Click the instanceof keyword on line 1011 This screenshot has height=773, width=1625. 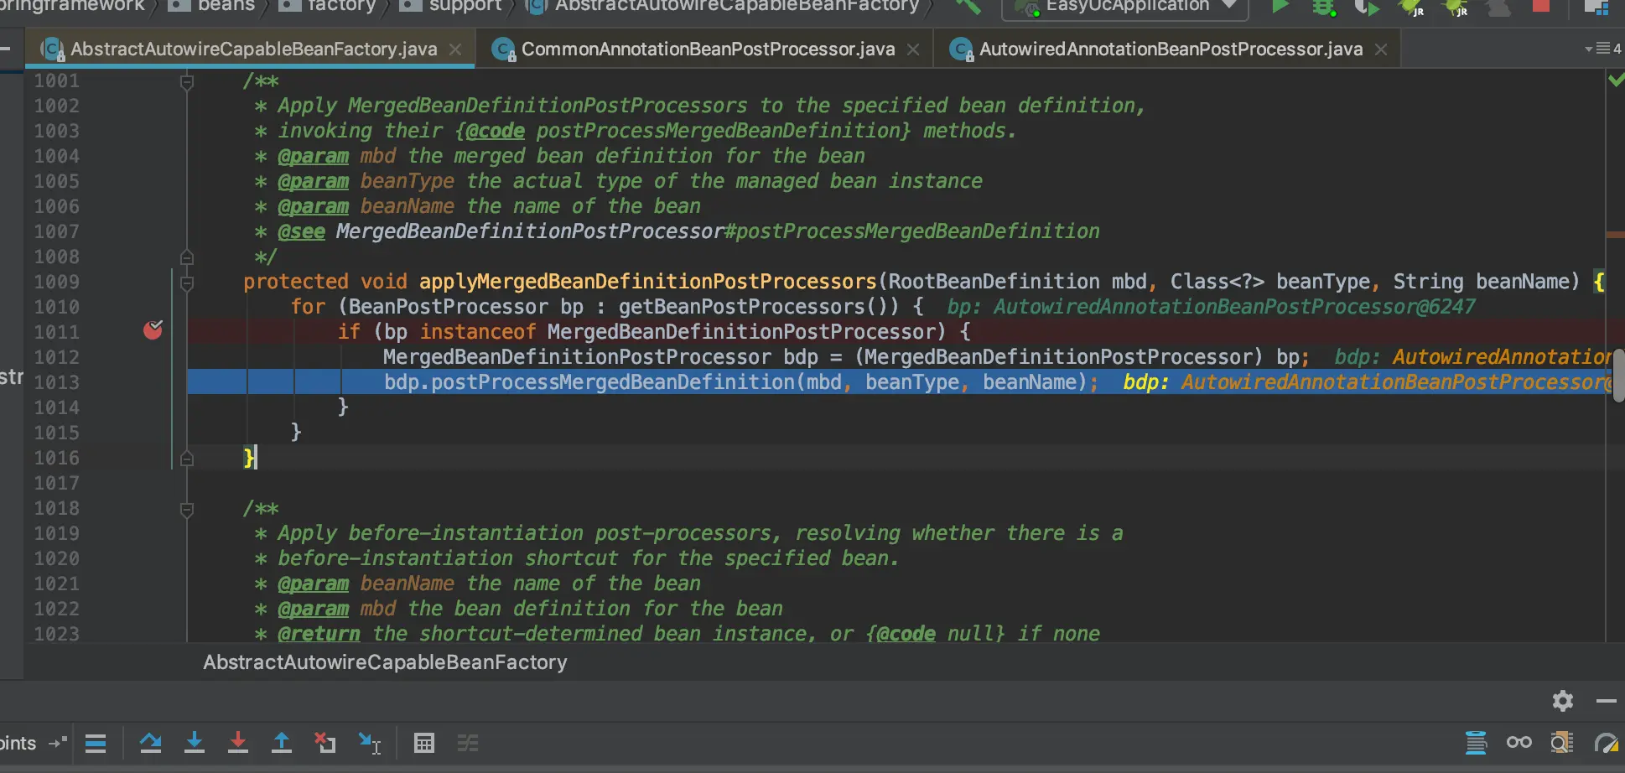click(x=477, y=332)
